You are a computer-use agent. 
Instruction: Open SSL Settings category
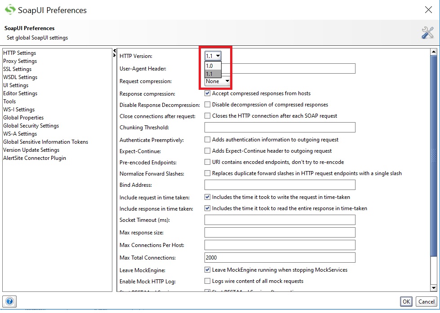tap(18, 69)
